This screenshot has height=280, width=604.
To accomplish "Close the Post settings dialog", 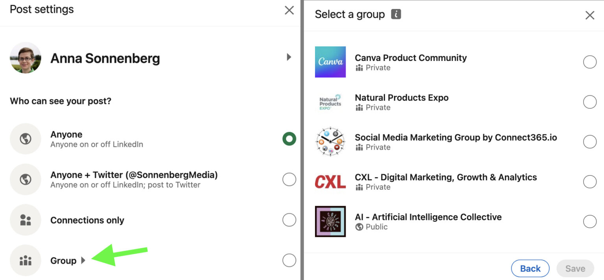I will (x=289, y=11).
